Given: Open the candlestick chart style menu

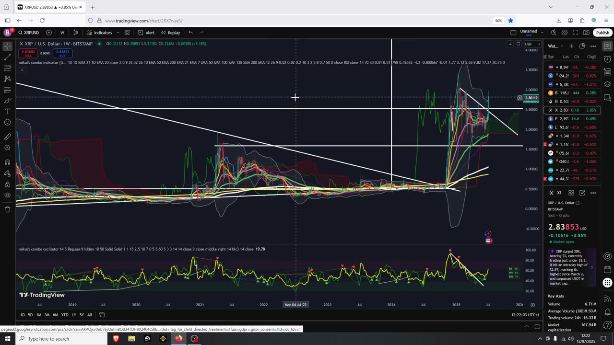Looking at the screenshot, I should 76,33.
